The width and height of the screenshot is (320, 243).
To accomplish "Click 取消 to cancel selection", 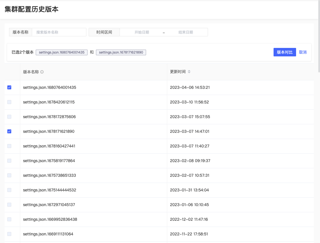I will point(303,52).
